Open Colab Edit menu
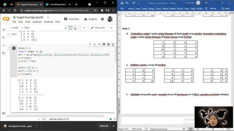This screenshot has height=131, width=234. (20, 22)
